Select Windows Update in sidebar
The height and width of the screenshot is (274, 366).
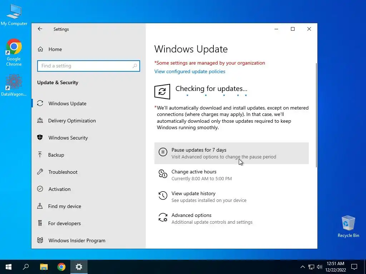tap(68, 103)
